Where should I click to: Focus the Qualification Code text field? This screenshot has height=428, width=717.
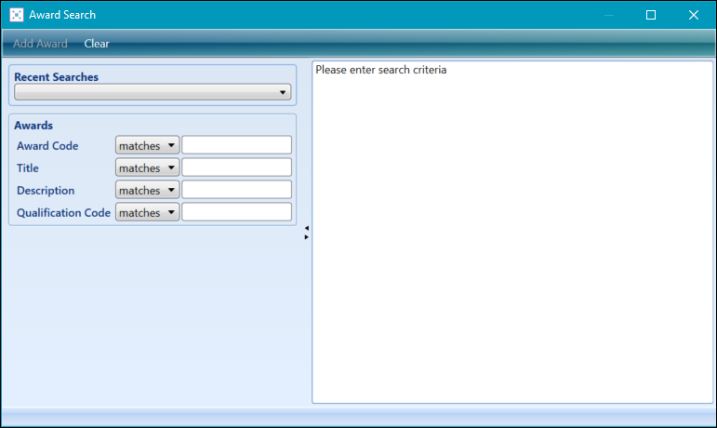tap(236, 212)
